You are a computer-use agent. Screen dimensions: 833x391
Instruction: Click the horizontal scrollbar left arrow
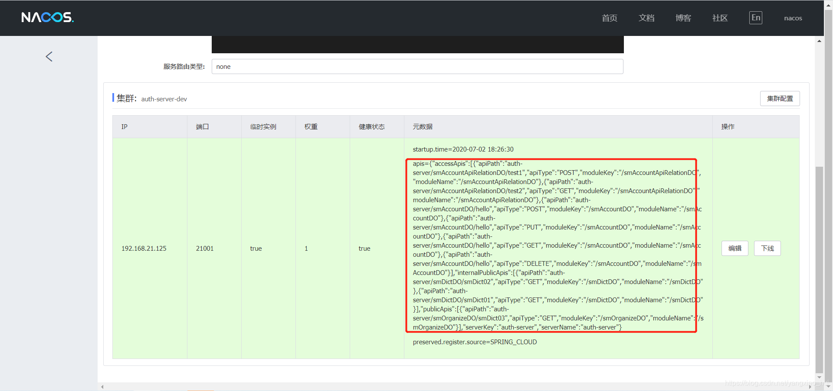point(102,387)
